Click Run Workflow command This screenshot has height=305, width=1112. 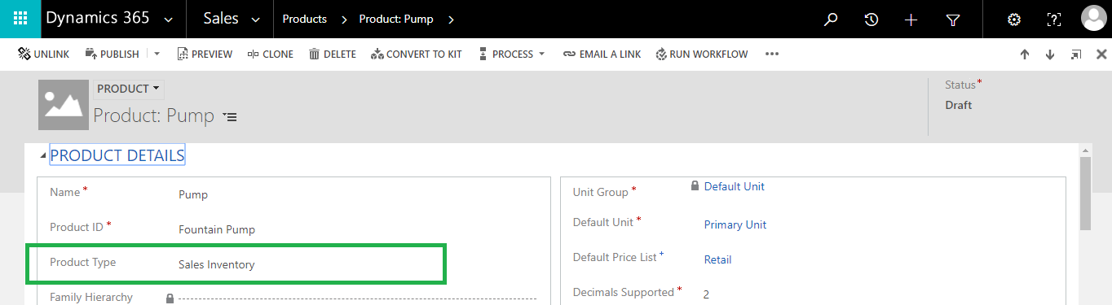click(702, 54)
